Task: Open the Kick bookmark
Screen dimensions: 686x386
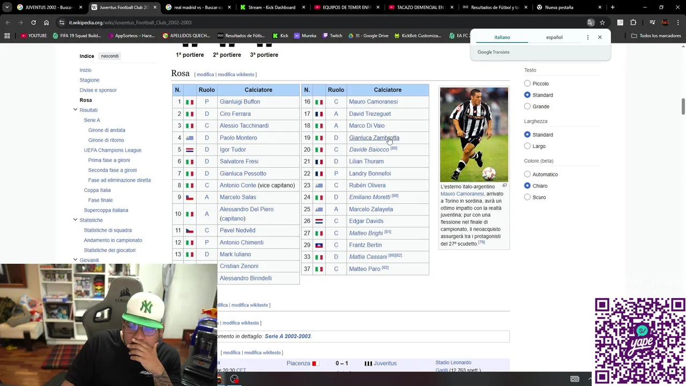Action: [280, 35]
